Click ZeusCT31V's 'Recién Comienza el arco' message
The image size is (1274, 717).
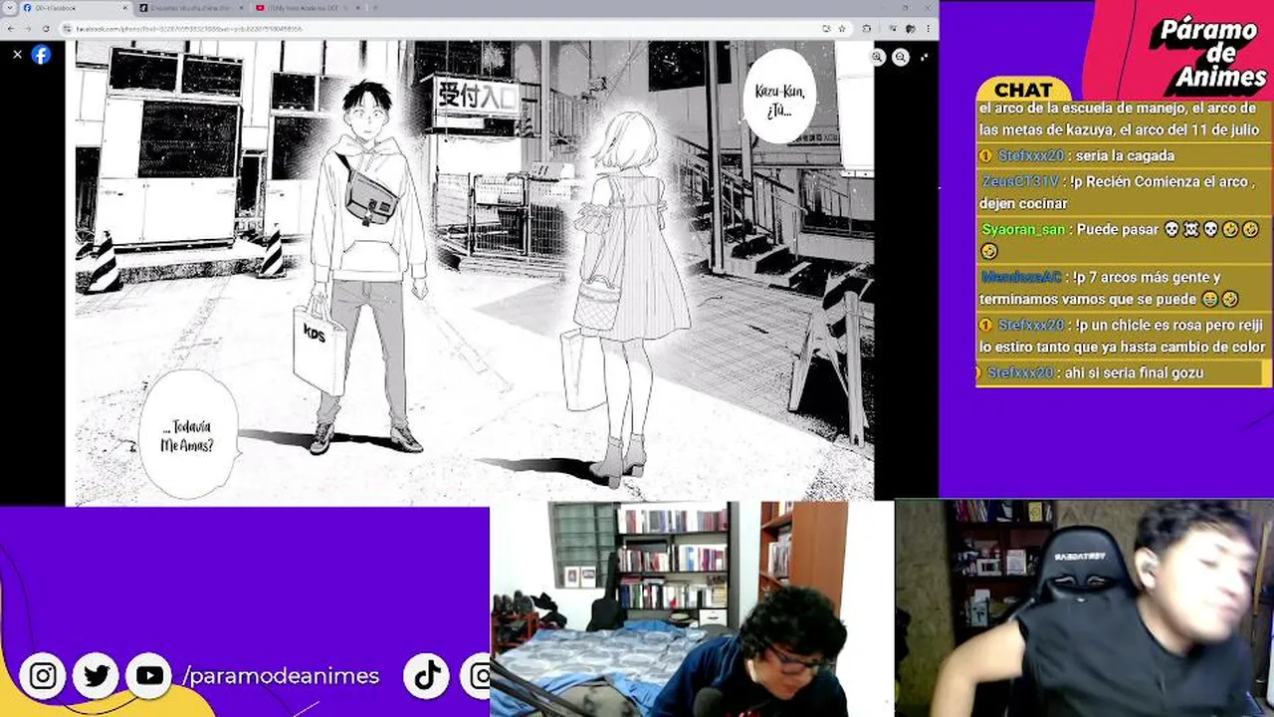(x=1125, y=192)
